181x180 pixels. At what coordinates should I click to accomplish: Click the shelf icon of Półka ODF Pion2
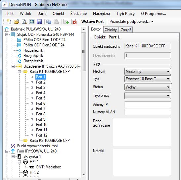pos(19,45)
